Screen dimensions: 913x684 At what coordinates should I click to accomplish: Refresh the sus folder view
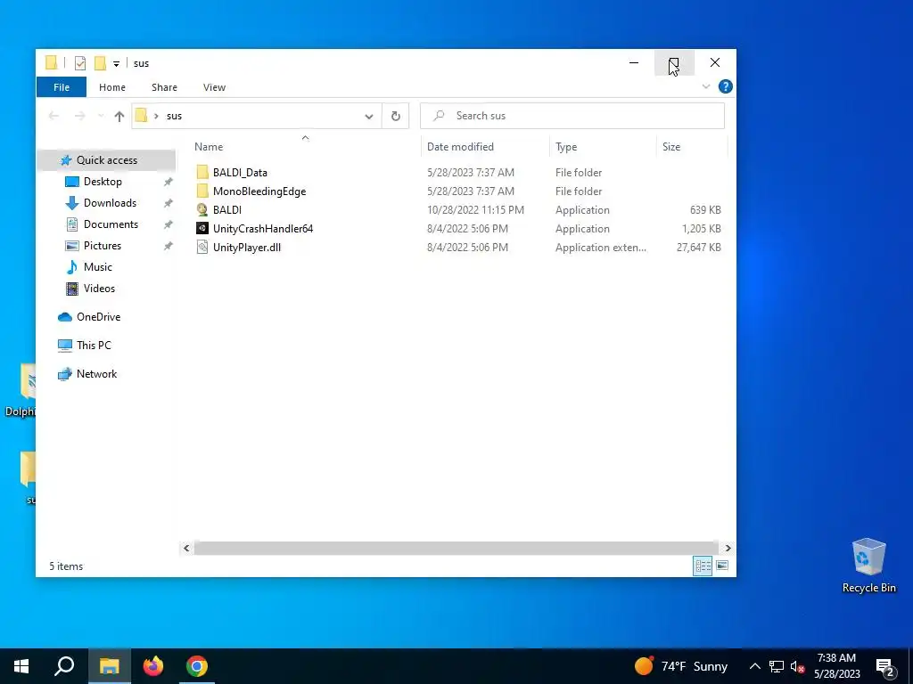coord(395,116)
